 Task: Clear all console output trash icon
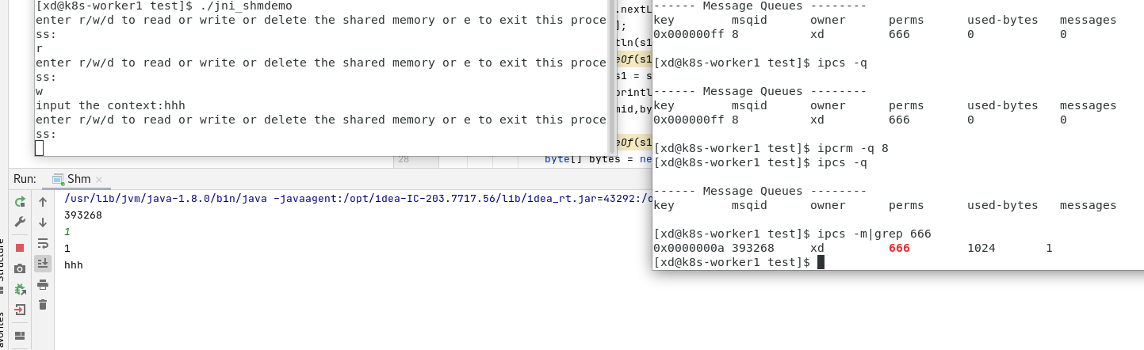click(43, 305)
